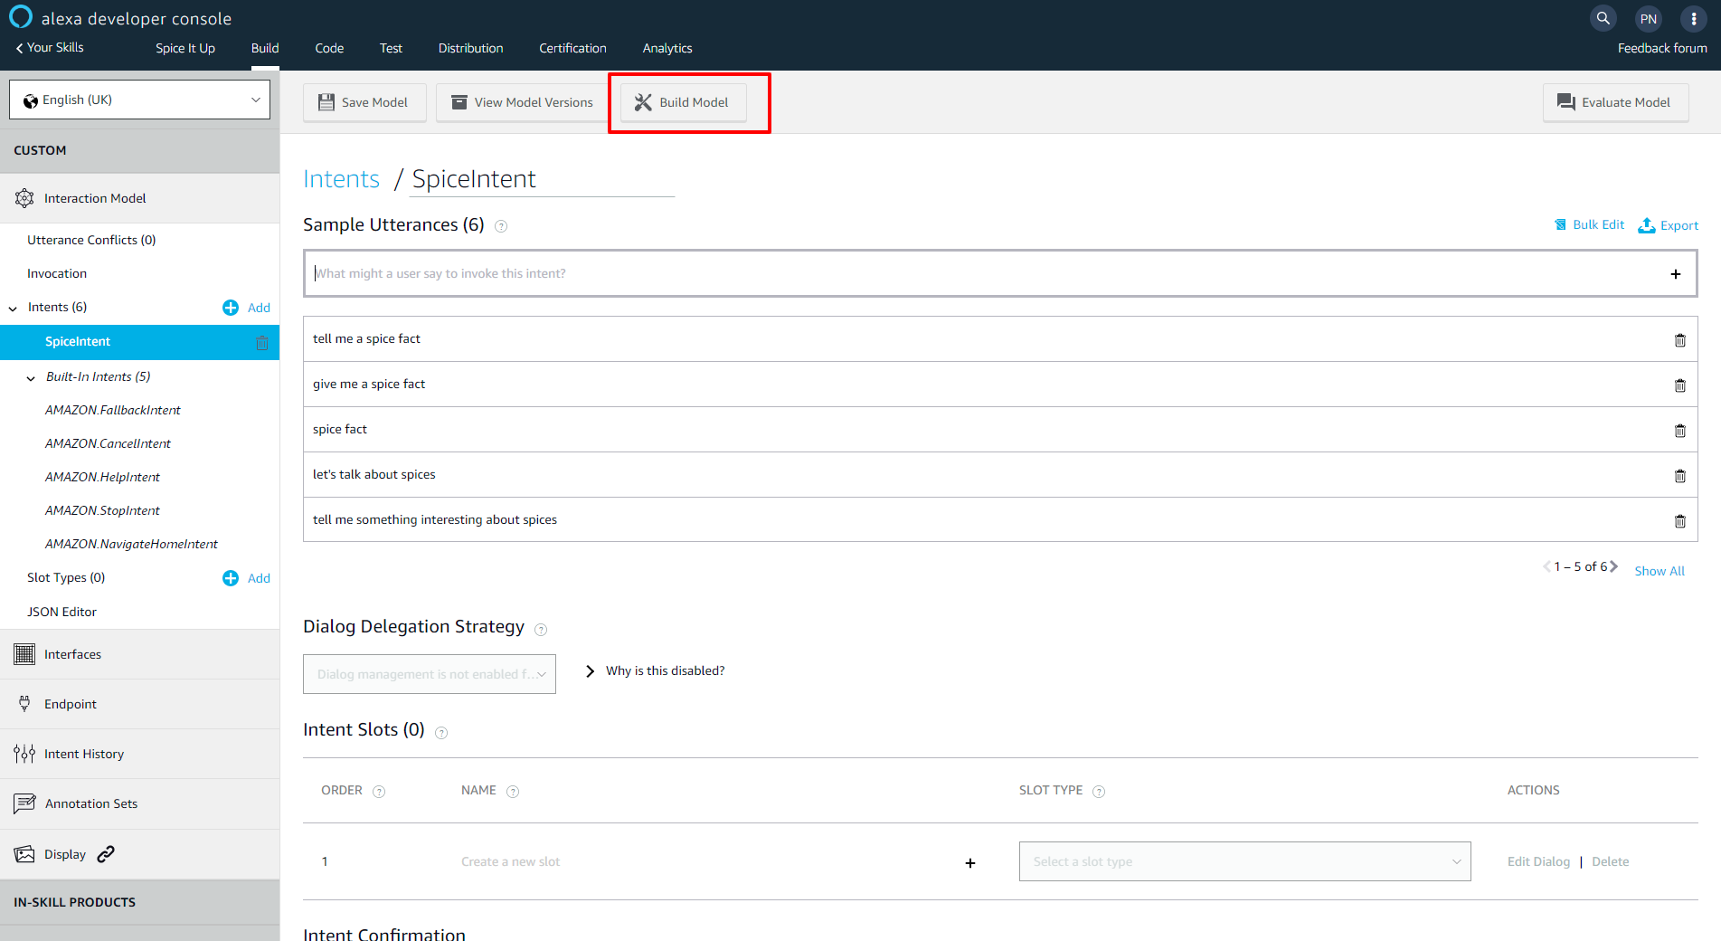Image resolution: width=1721 pixels, height=941 pixels.
Task: Go to next page of utterances
Action: pos(1613,566)
